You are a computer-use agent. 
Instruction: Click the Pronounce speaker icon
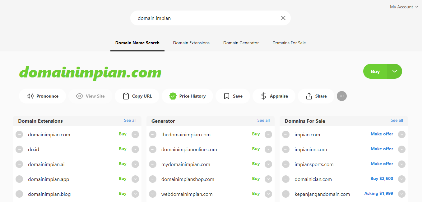[30, 96]
